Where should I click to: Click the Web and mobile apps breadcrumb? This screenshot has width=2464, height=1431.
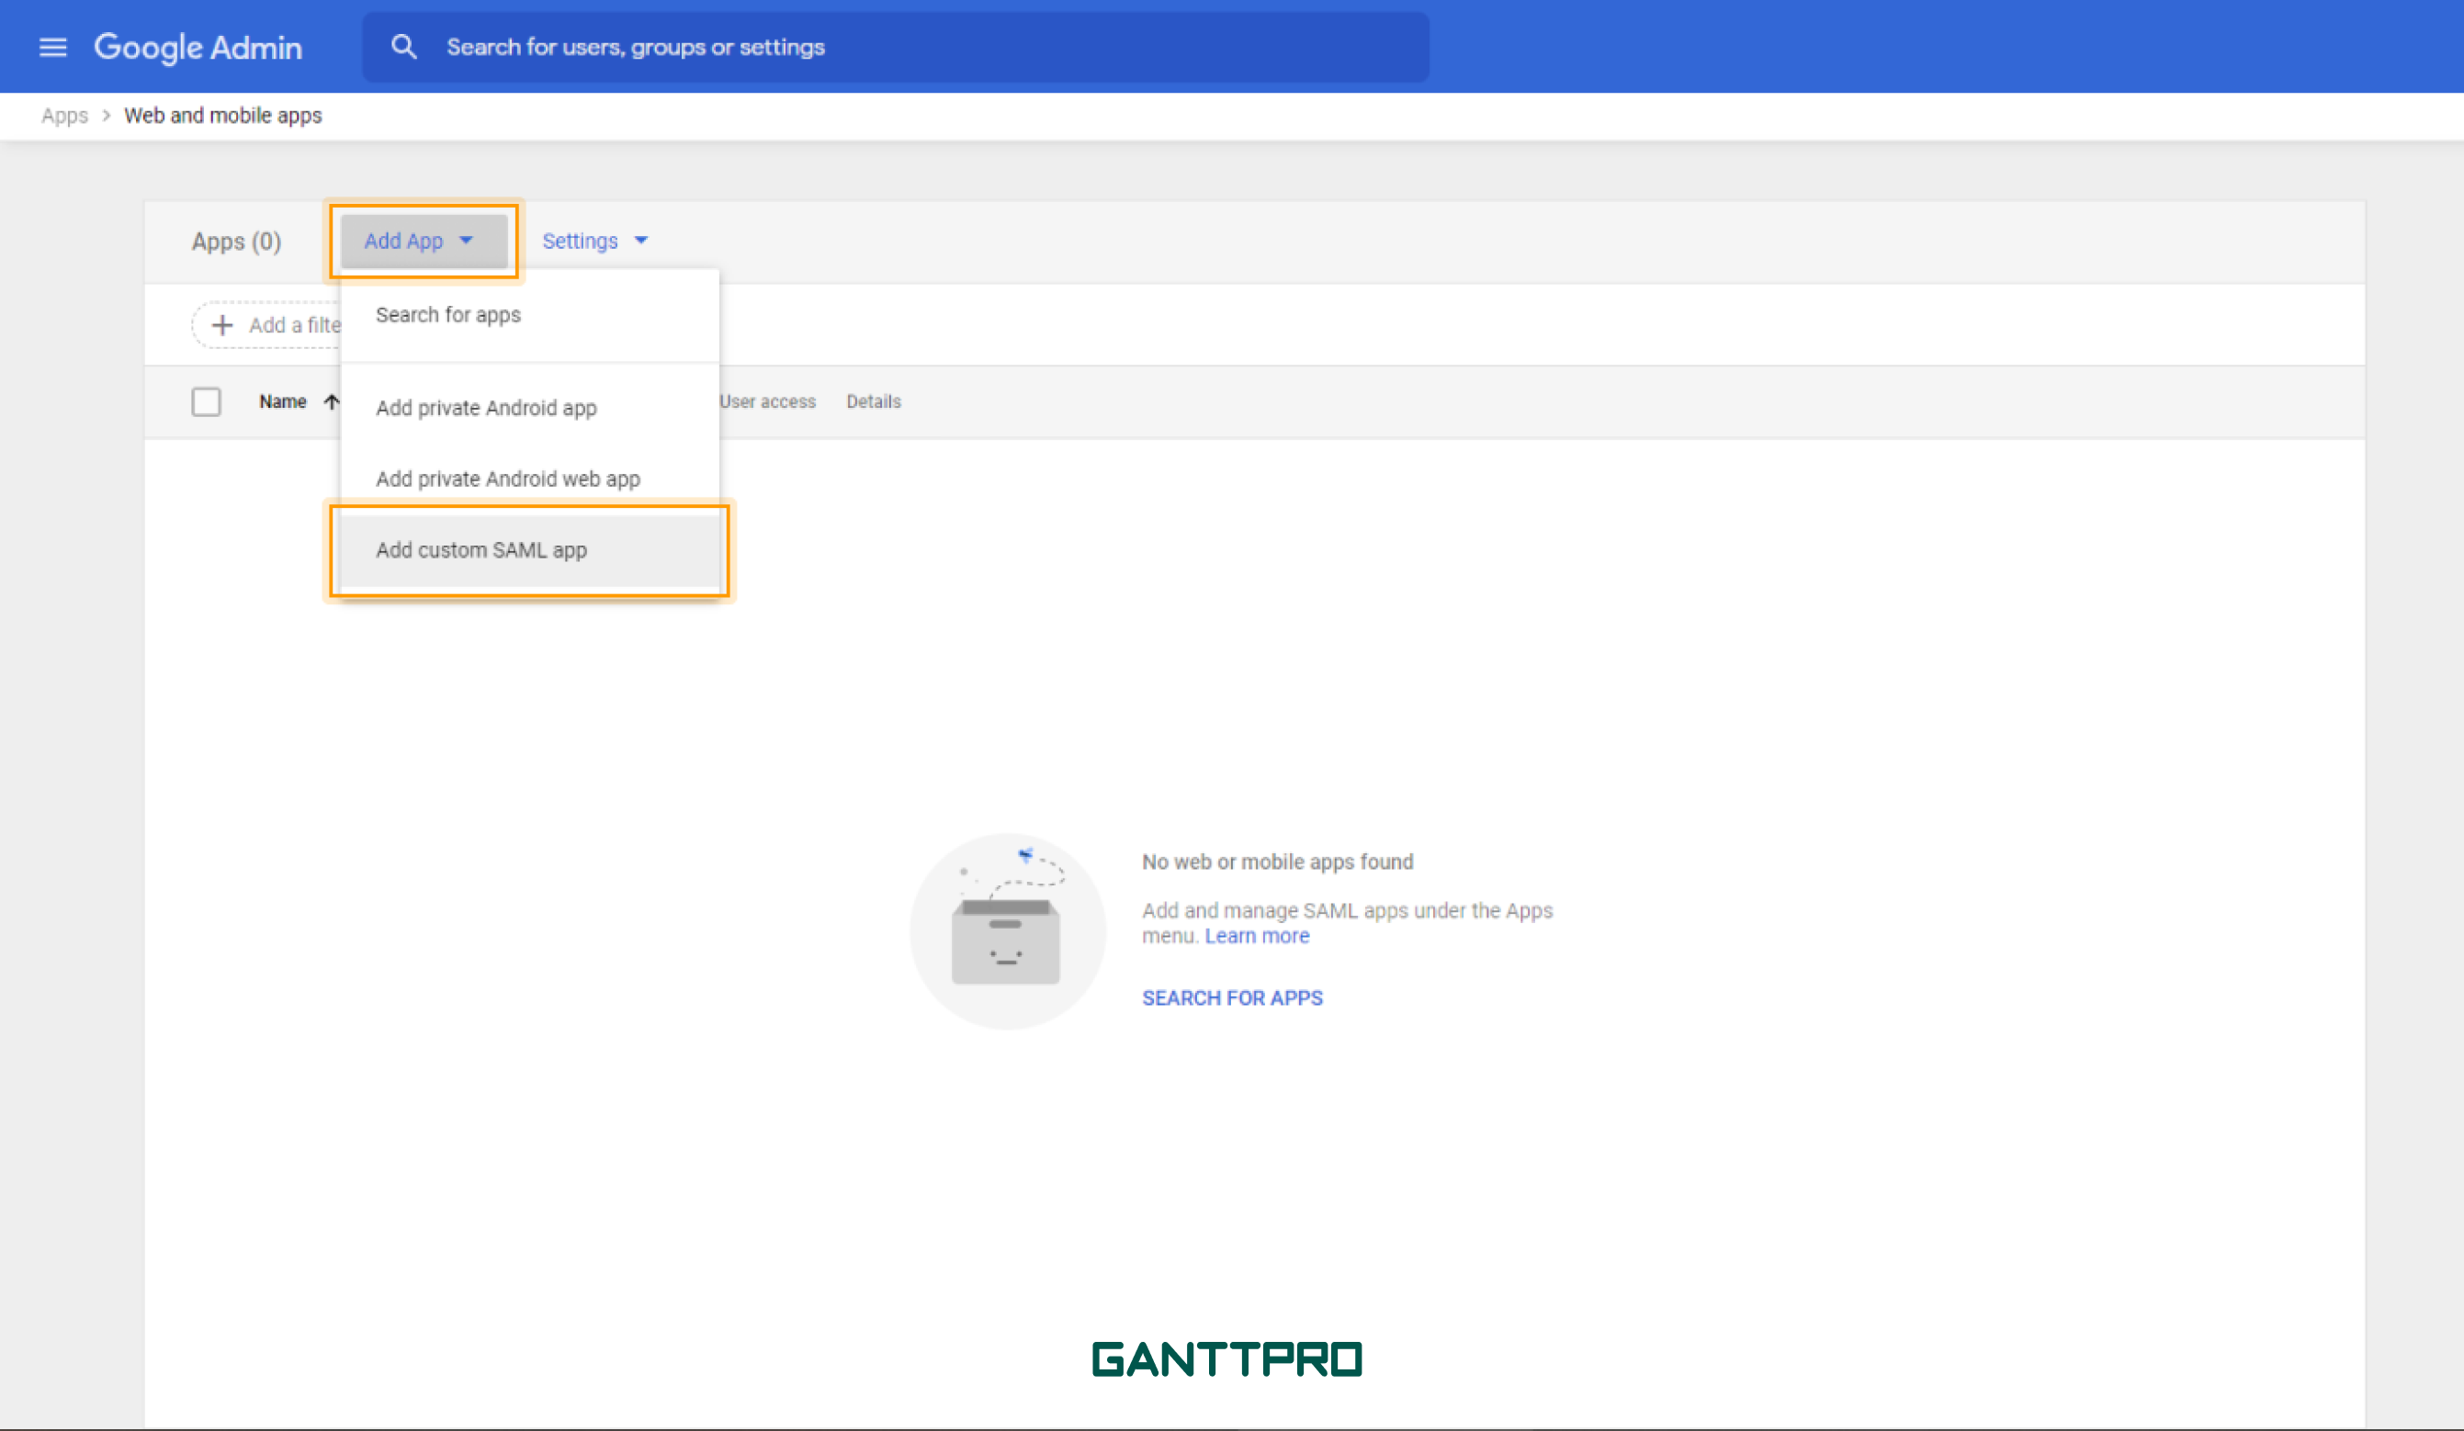[x=223, y=116]
